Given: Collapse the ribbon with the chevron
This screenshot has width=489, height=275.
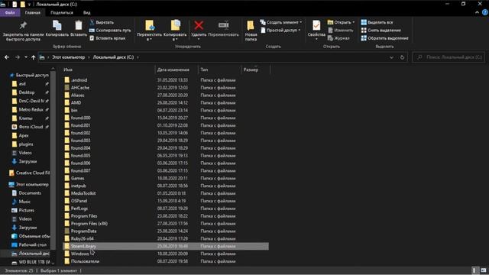Looking at the screenshot, I should tap(477, 12).
